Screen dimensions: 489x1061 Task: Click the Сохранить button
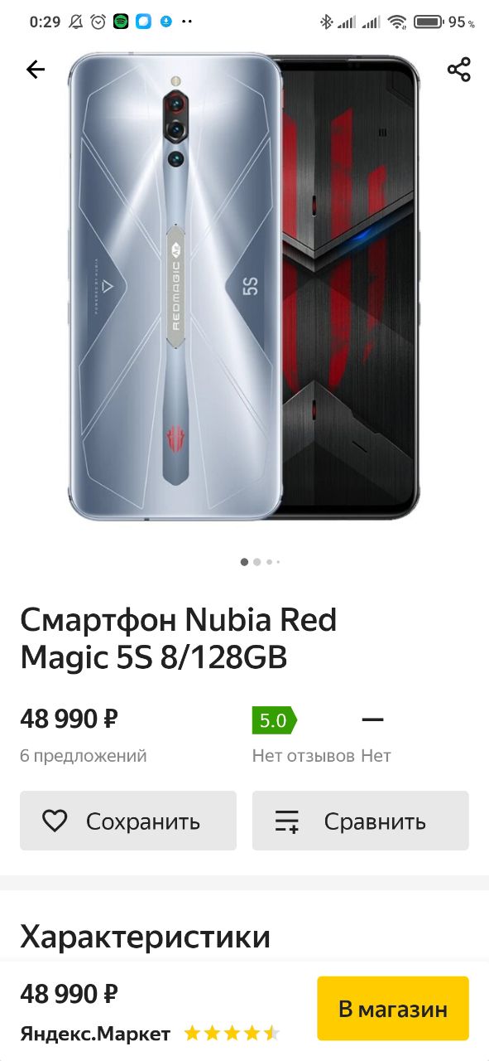click(128, 821)
